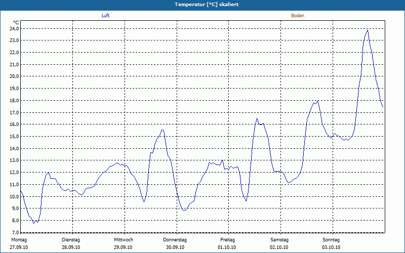This screenshot has height=253, width=405.
Task: Click the '29.09.10' date label
Action: point(123,247)
